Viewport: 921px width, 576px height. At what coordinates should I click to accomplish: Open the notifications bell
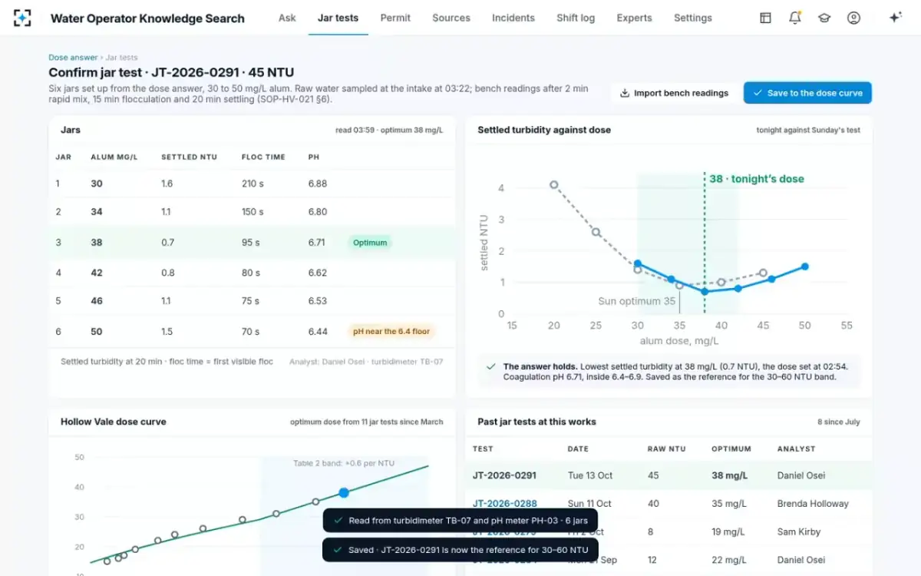[x=795, y=18]
